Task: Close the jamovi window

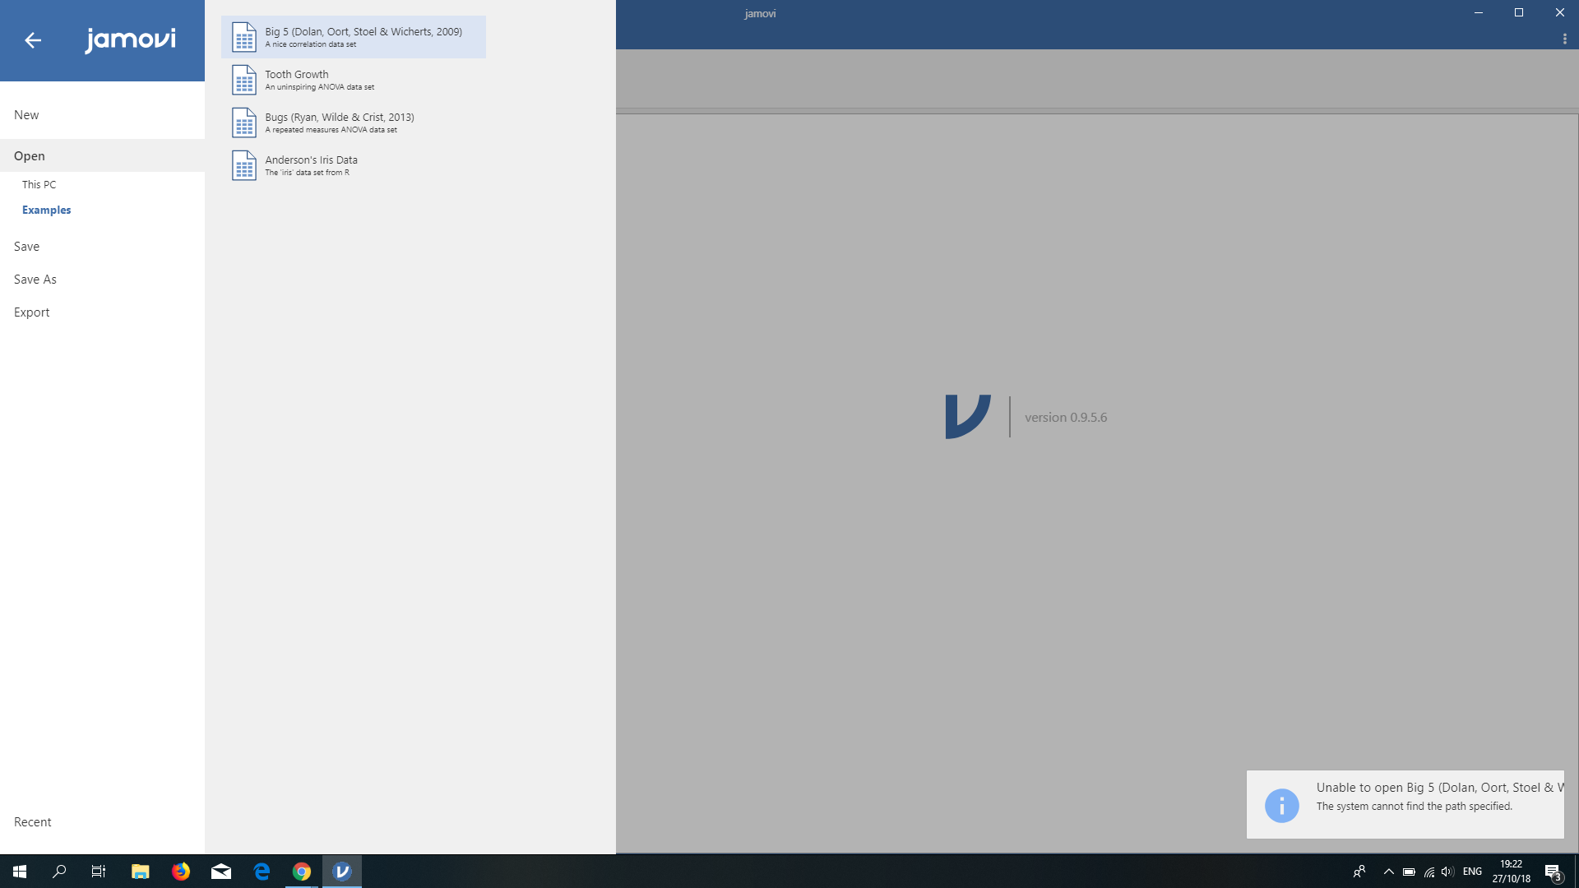Action: (x=1559, y=12)
